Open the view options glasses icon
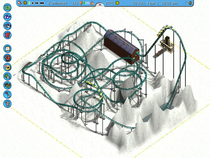 pyautogui.click(x=7, y=17)
